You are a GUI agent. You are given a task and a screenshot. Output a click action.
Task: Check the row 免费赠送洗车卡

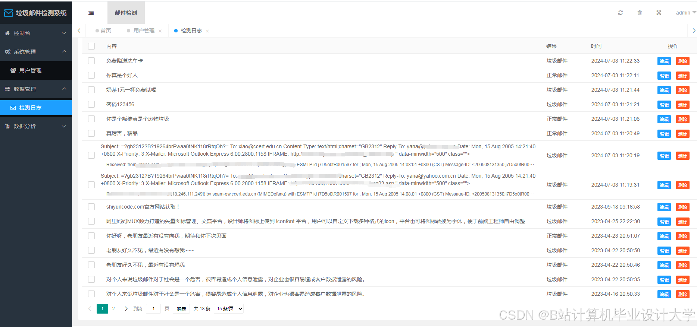(x=91, y=61)
